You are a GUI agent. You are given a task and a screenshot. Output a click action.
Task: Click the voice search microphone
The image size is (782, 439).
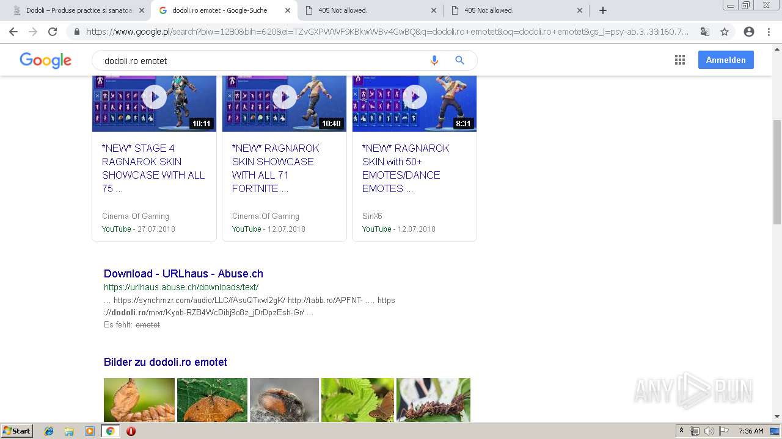tap(434, 60)
